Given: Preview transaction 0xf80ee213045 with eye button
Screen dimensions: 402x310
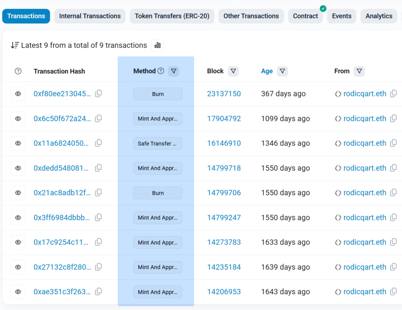Looking at the screenshot, I should [18, 94].
